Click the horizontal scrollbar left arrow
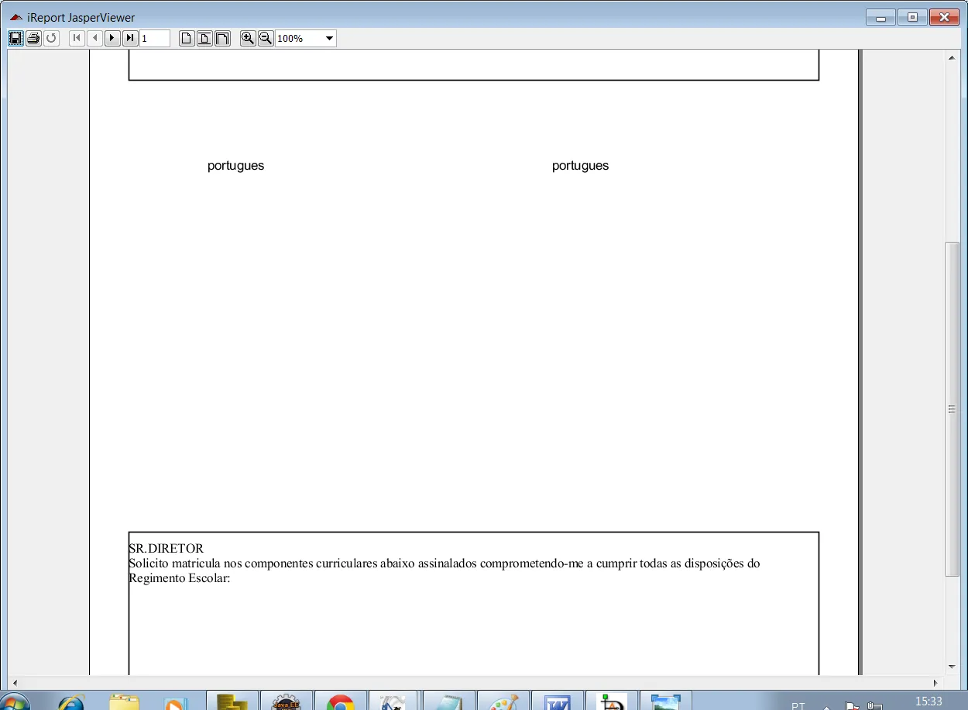Screen dimensions: 968x710 click(15, 683)
